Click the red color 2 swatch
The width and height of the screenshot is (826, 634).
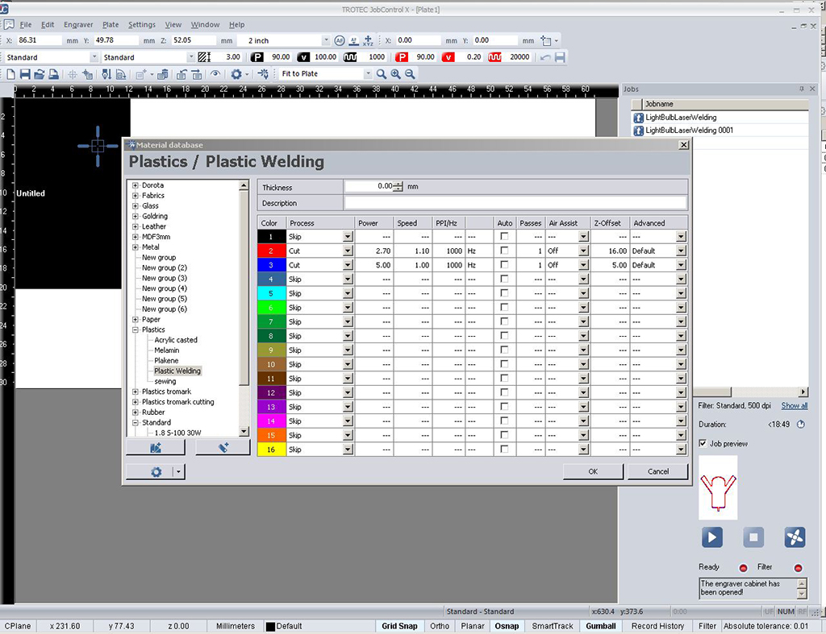click(x=271, y=251)
